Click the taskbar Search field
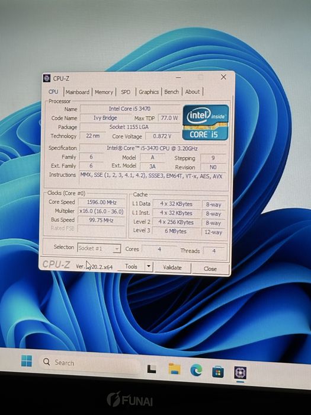This screenshot has width=311, height=415. 89,364
